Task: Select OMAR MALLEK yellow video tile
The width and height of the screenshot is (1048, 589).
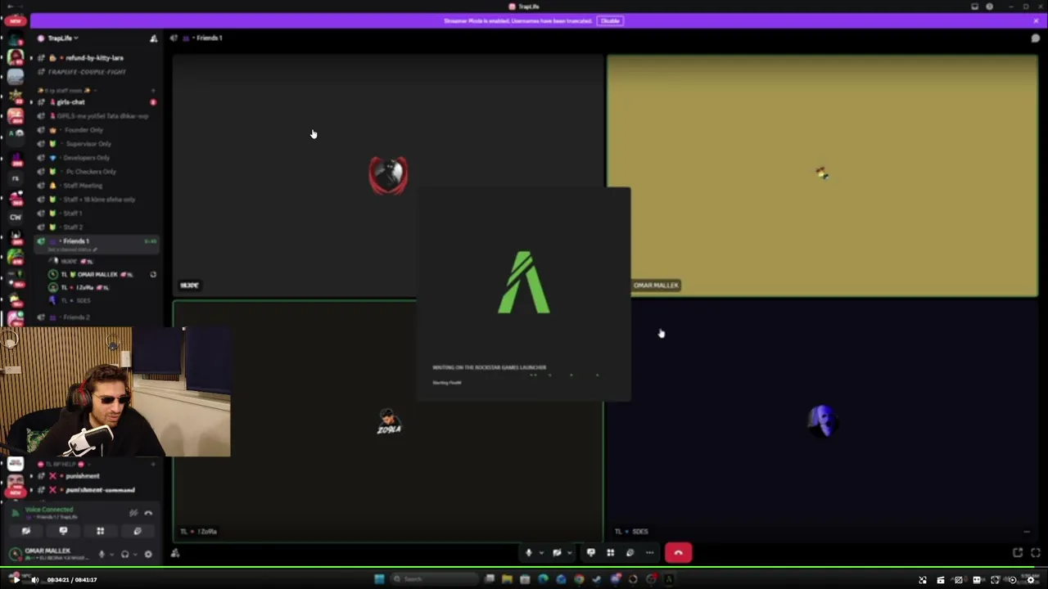Action: click(x=822, y=175)
